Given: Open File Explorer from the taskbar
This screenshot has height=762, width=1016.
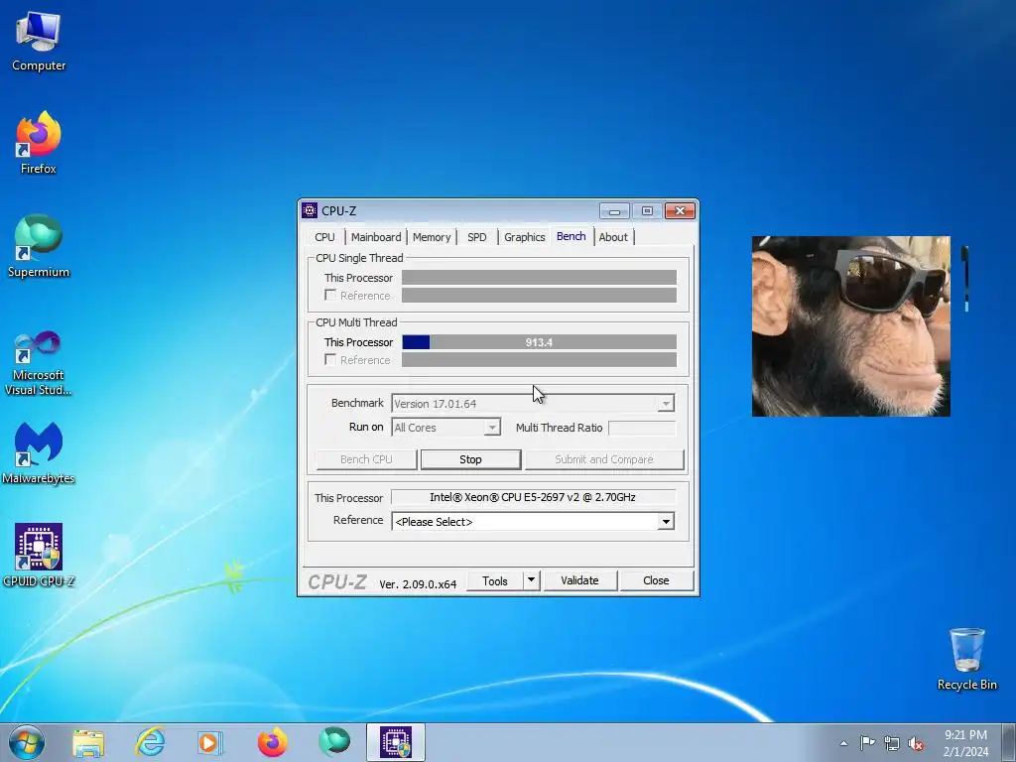Looking at the screenshot, I should click(x=88, y=742).
